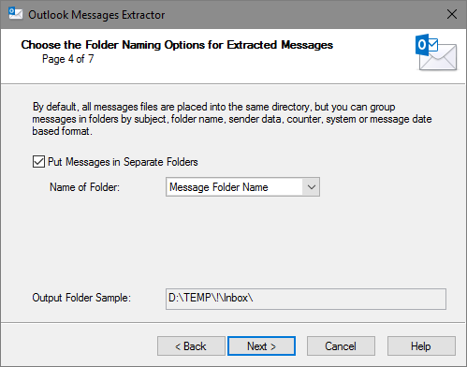Click the 'Put Messages in Separate Folders' label

coord(123,162)
